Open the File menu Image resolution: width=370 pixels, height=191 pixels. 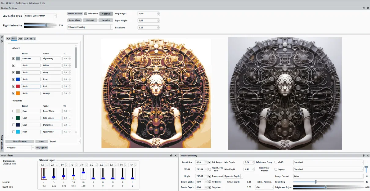click(3, 3)
